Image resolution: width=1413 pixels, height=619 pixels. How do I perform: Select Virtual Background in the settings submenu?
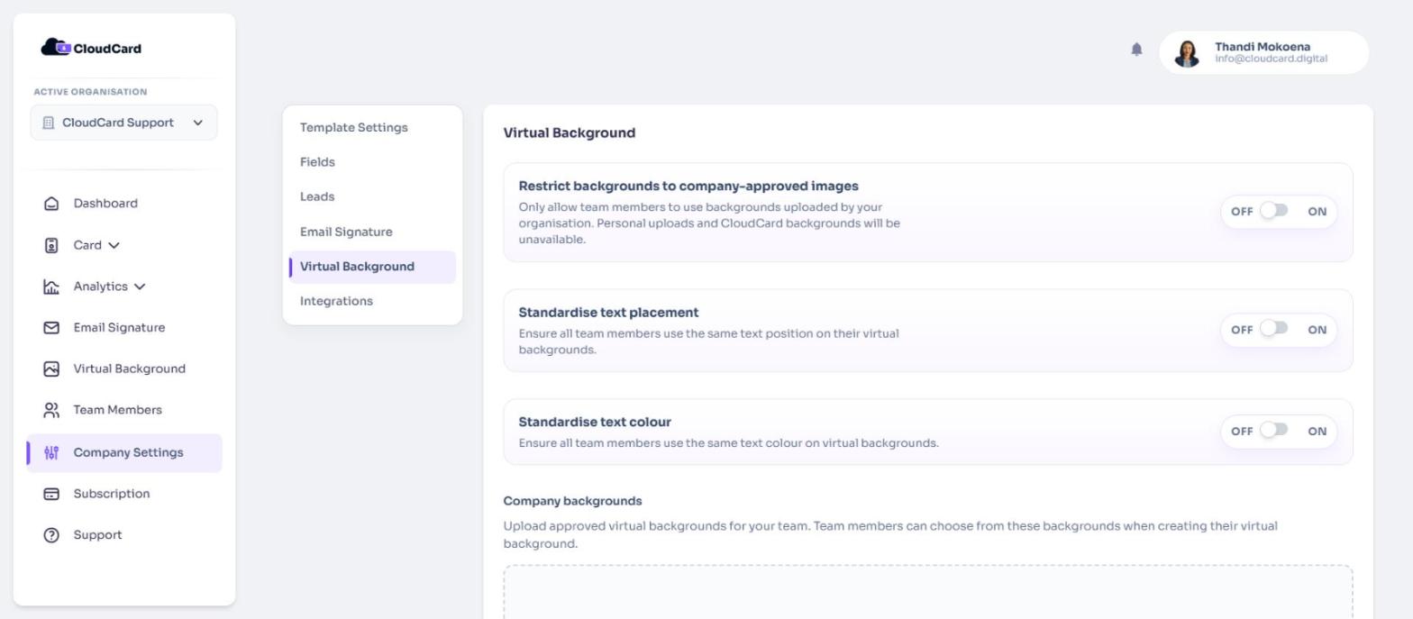(372, 267)
